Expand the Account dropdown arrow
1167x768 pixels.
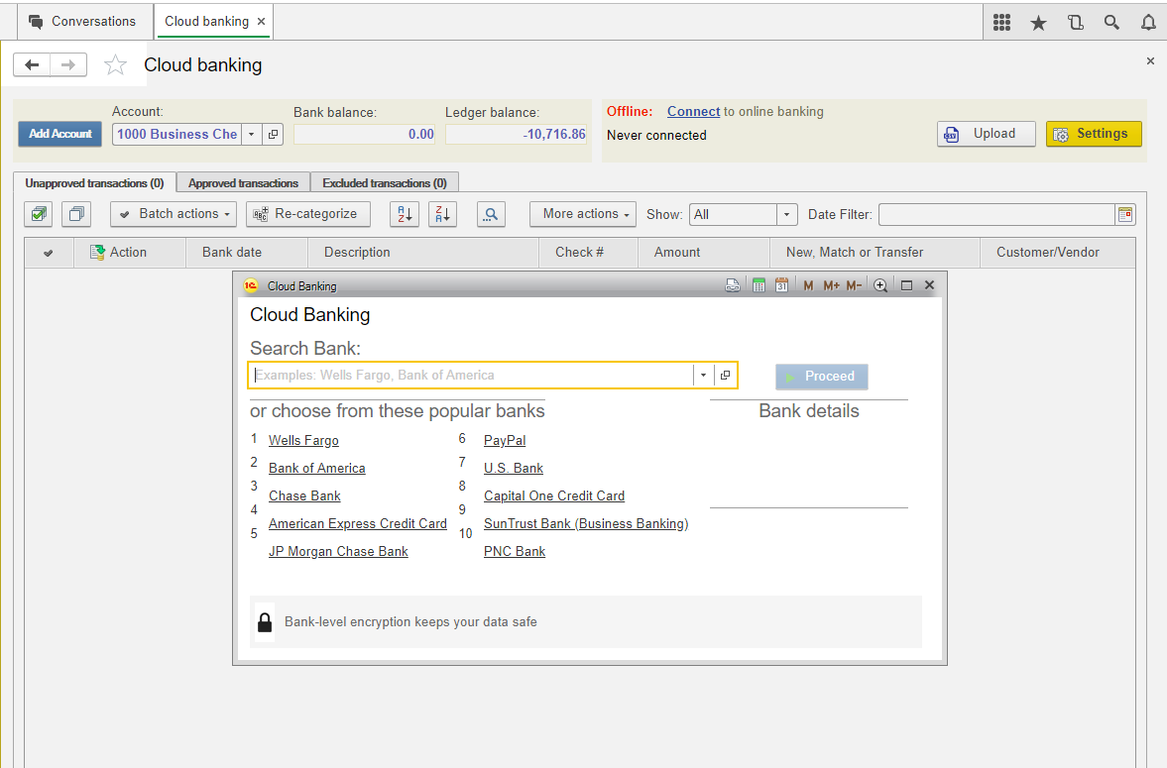coord(252,134)
